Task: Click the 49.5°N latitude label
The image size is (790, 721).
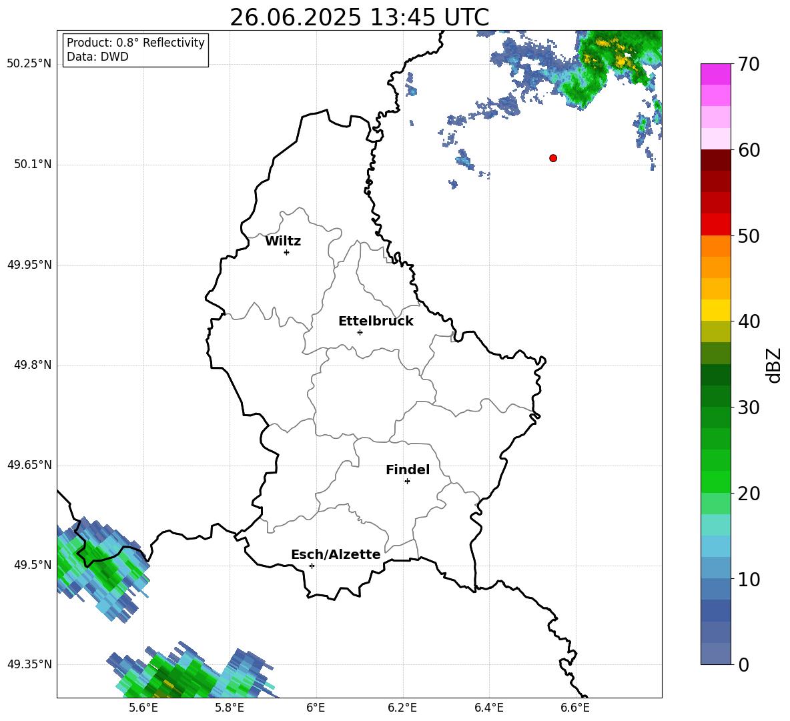Action: (33, 564)
